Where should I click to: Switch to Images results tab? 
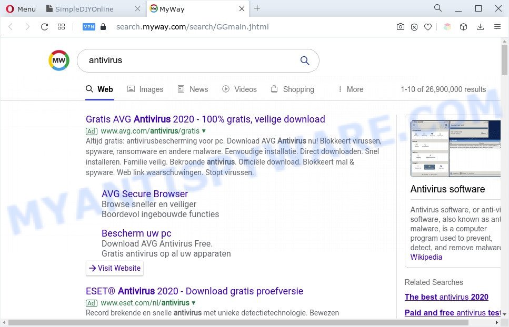[x=145, y=89]
